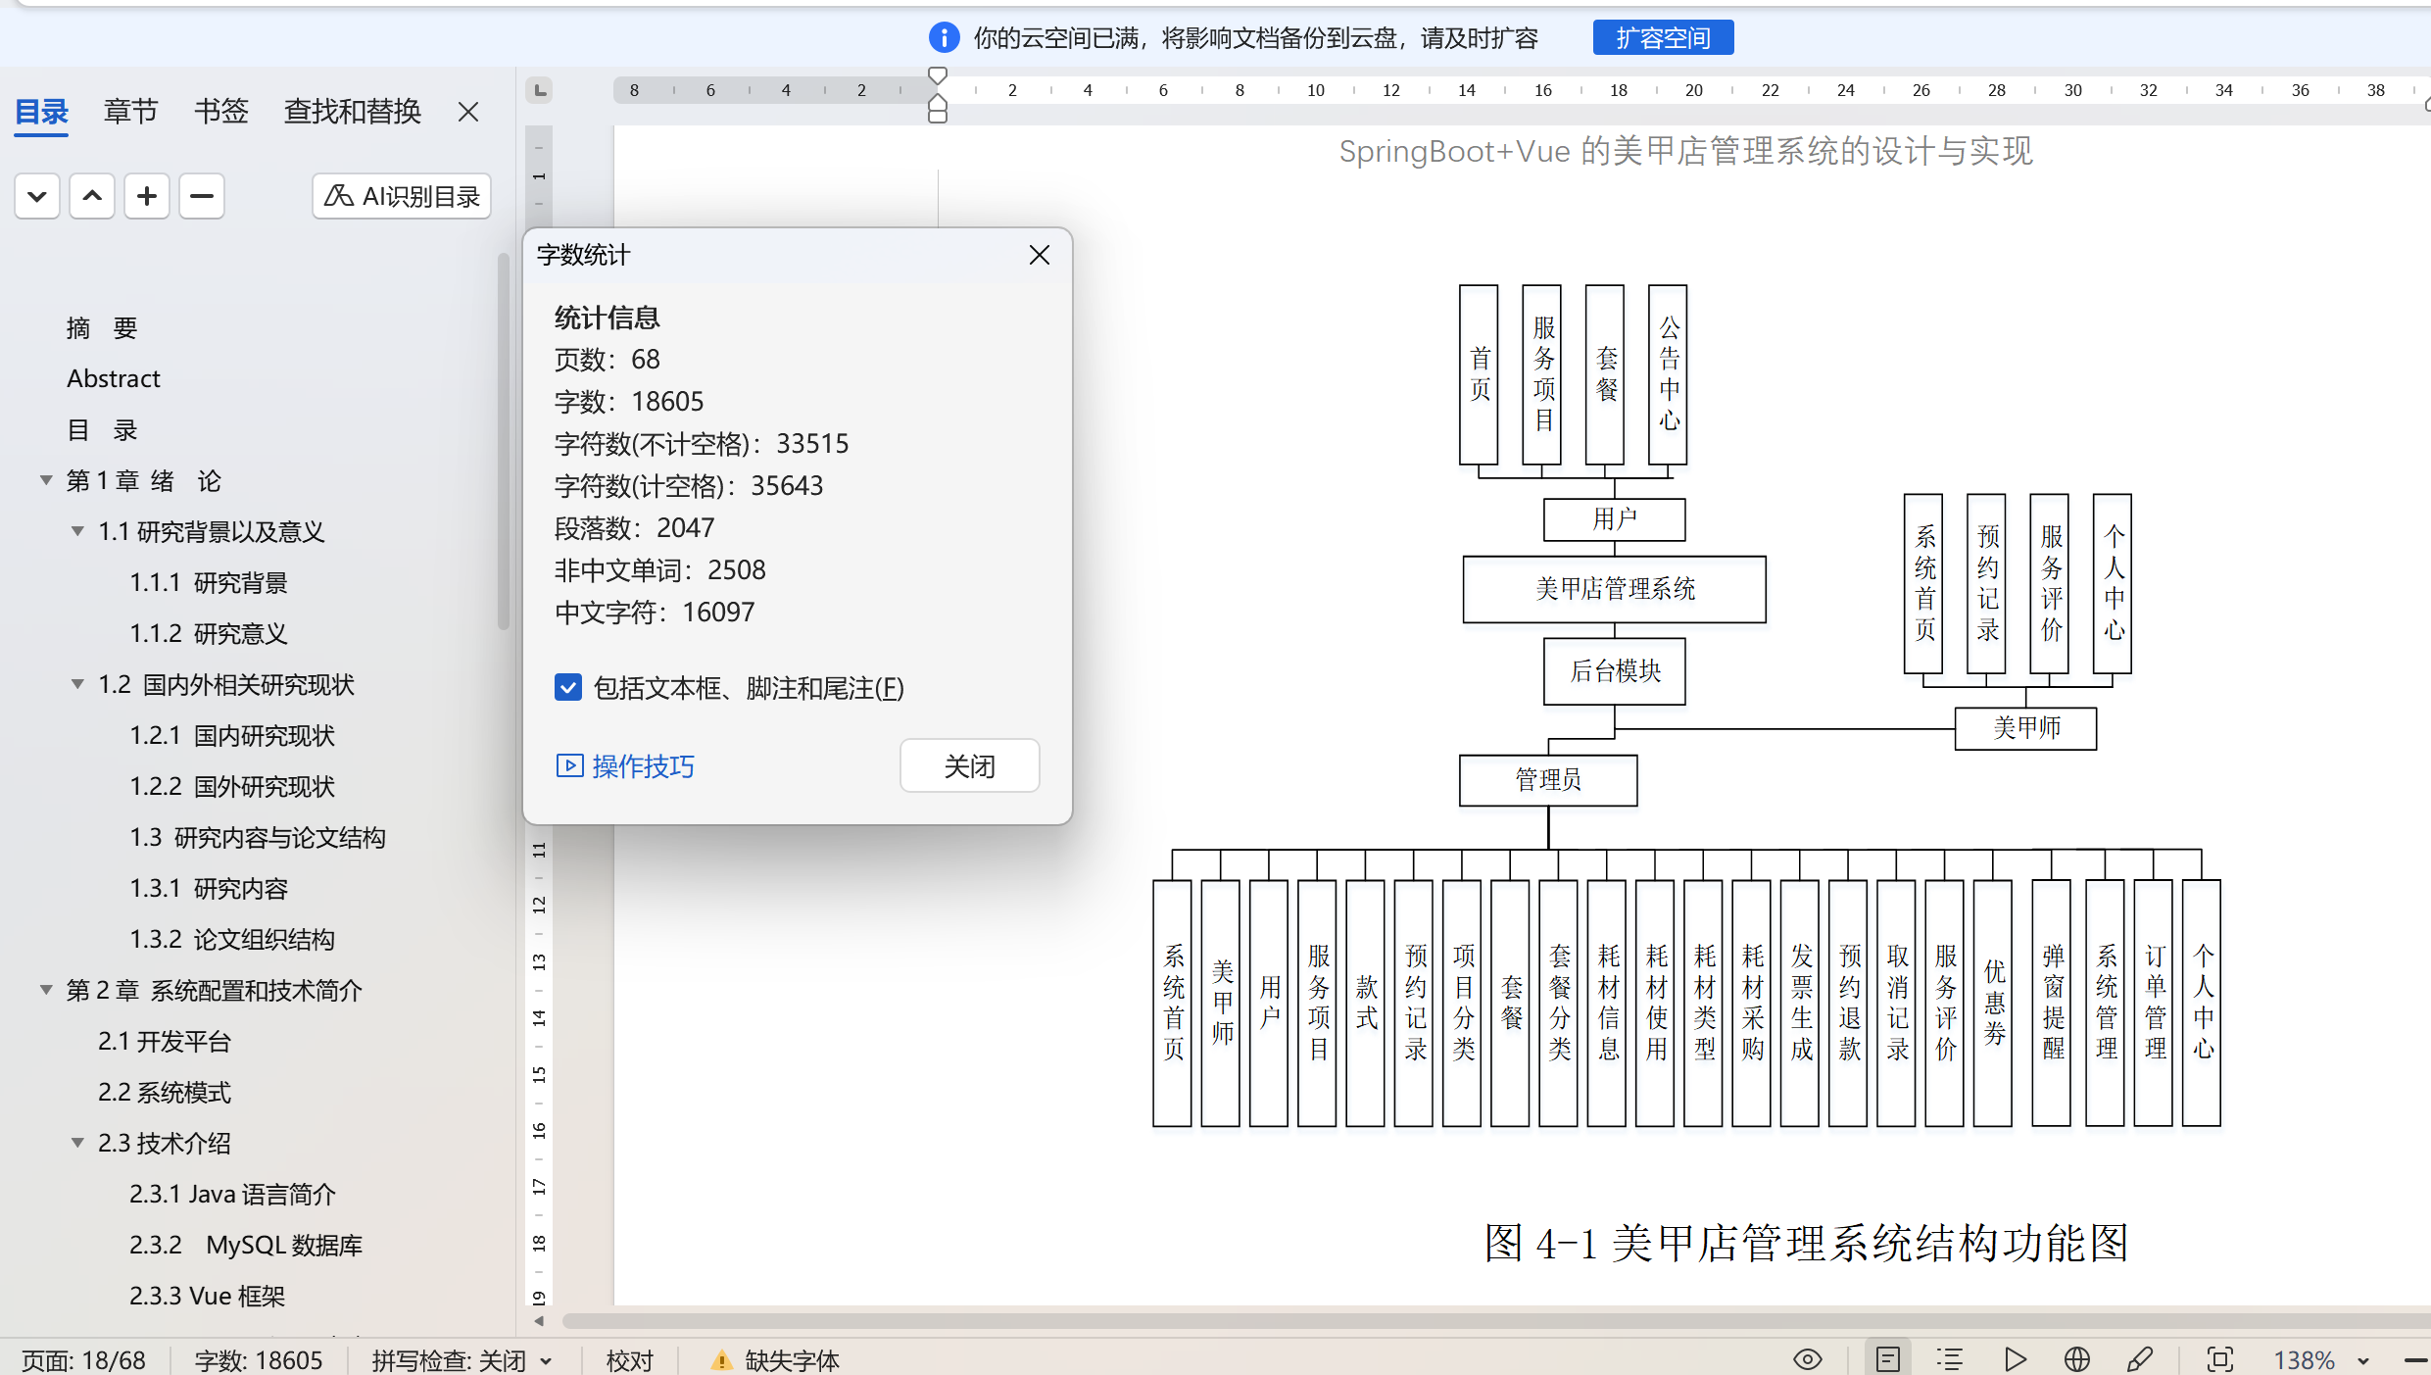Open the 138% zoom dropdown
2431x1375 pixels.
click(2362, 1361)
